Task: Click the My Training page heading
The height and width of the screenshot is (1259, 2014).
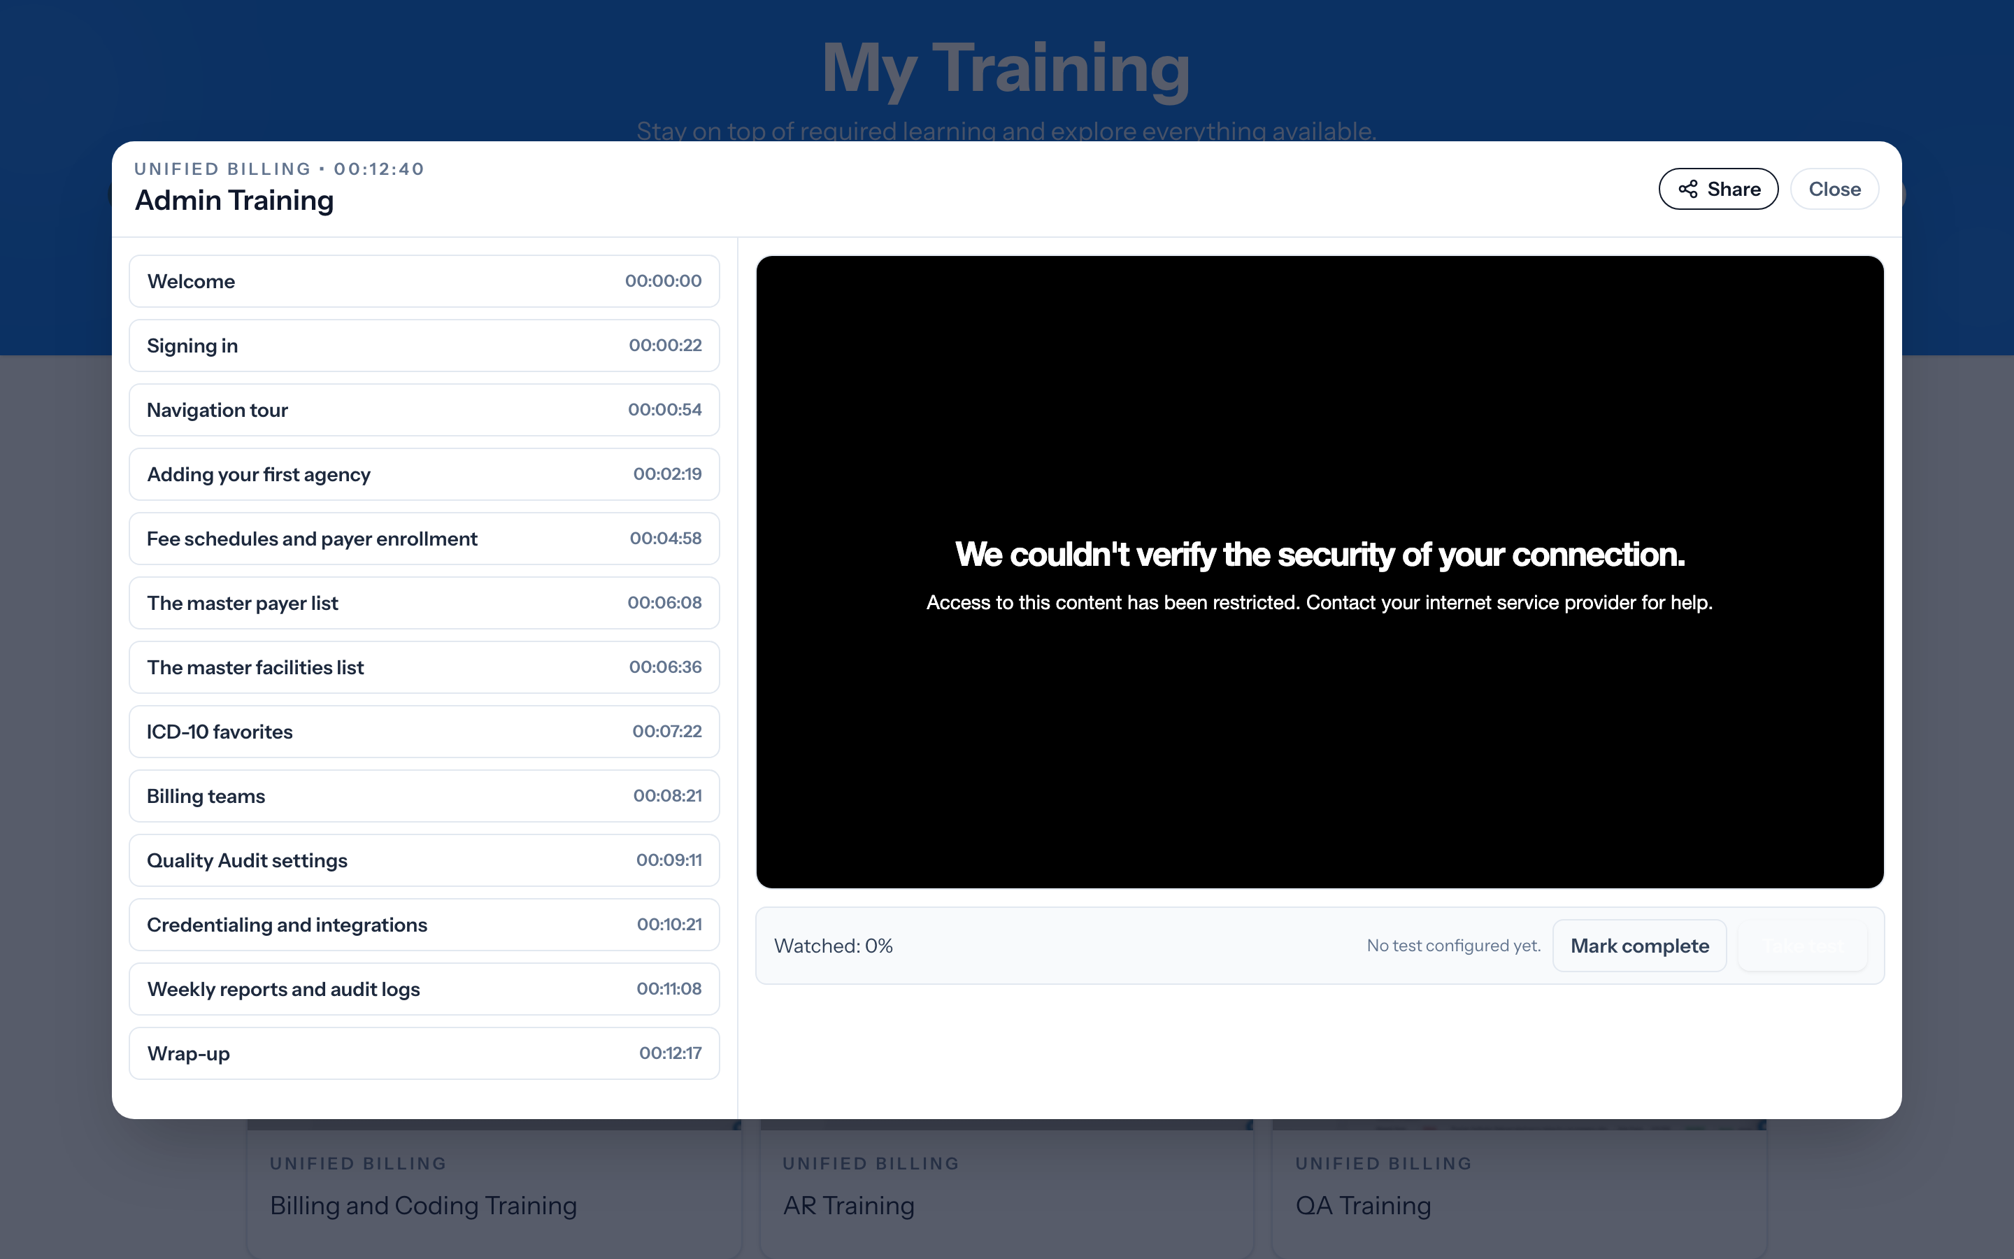Action: pos(1006,69)
